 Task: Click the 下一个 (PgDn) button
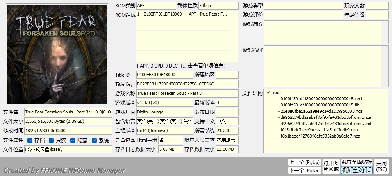point(304,170)
